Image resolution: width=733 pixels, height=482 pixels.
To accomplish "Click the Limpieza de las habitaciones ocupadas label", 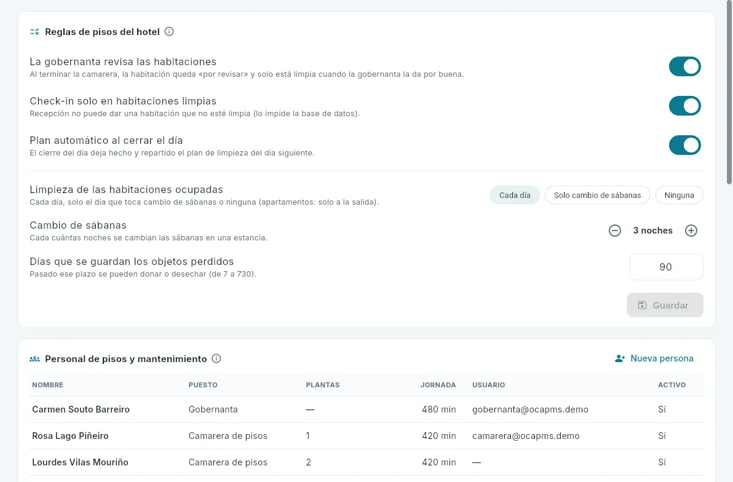I will click(126, 189).
